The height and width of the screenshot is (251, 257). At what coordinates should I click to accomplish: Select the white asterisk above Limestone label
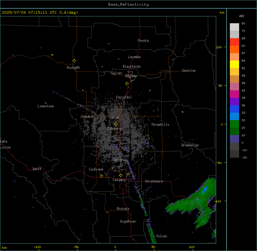(46, 103)
